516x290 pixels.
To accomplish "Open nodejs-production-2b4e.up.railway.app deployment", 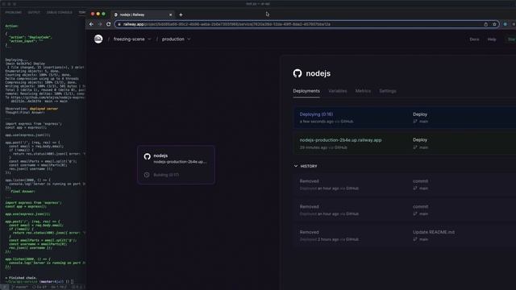I will pyautogui.click(x=405, y=143).
